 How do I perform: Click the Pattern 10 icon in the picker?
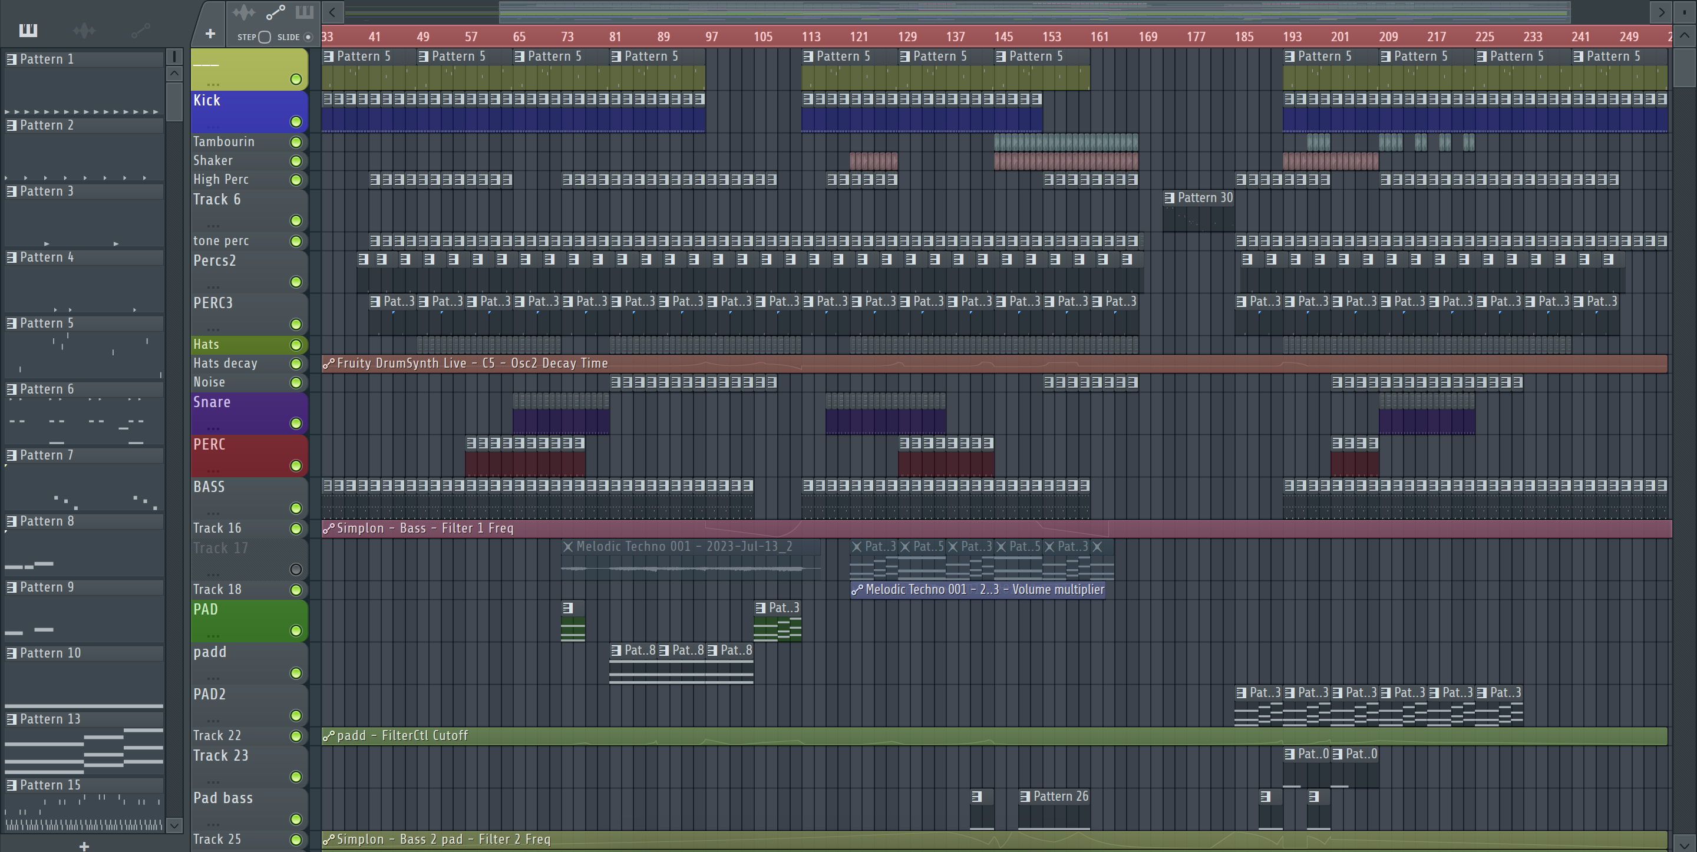click(11, 653)
